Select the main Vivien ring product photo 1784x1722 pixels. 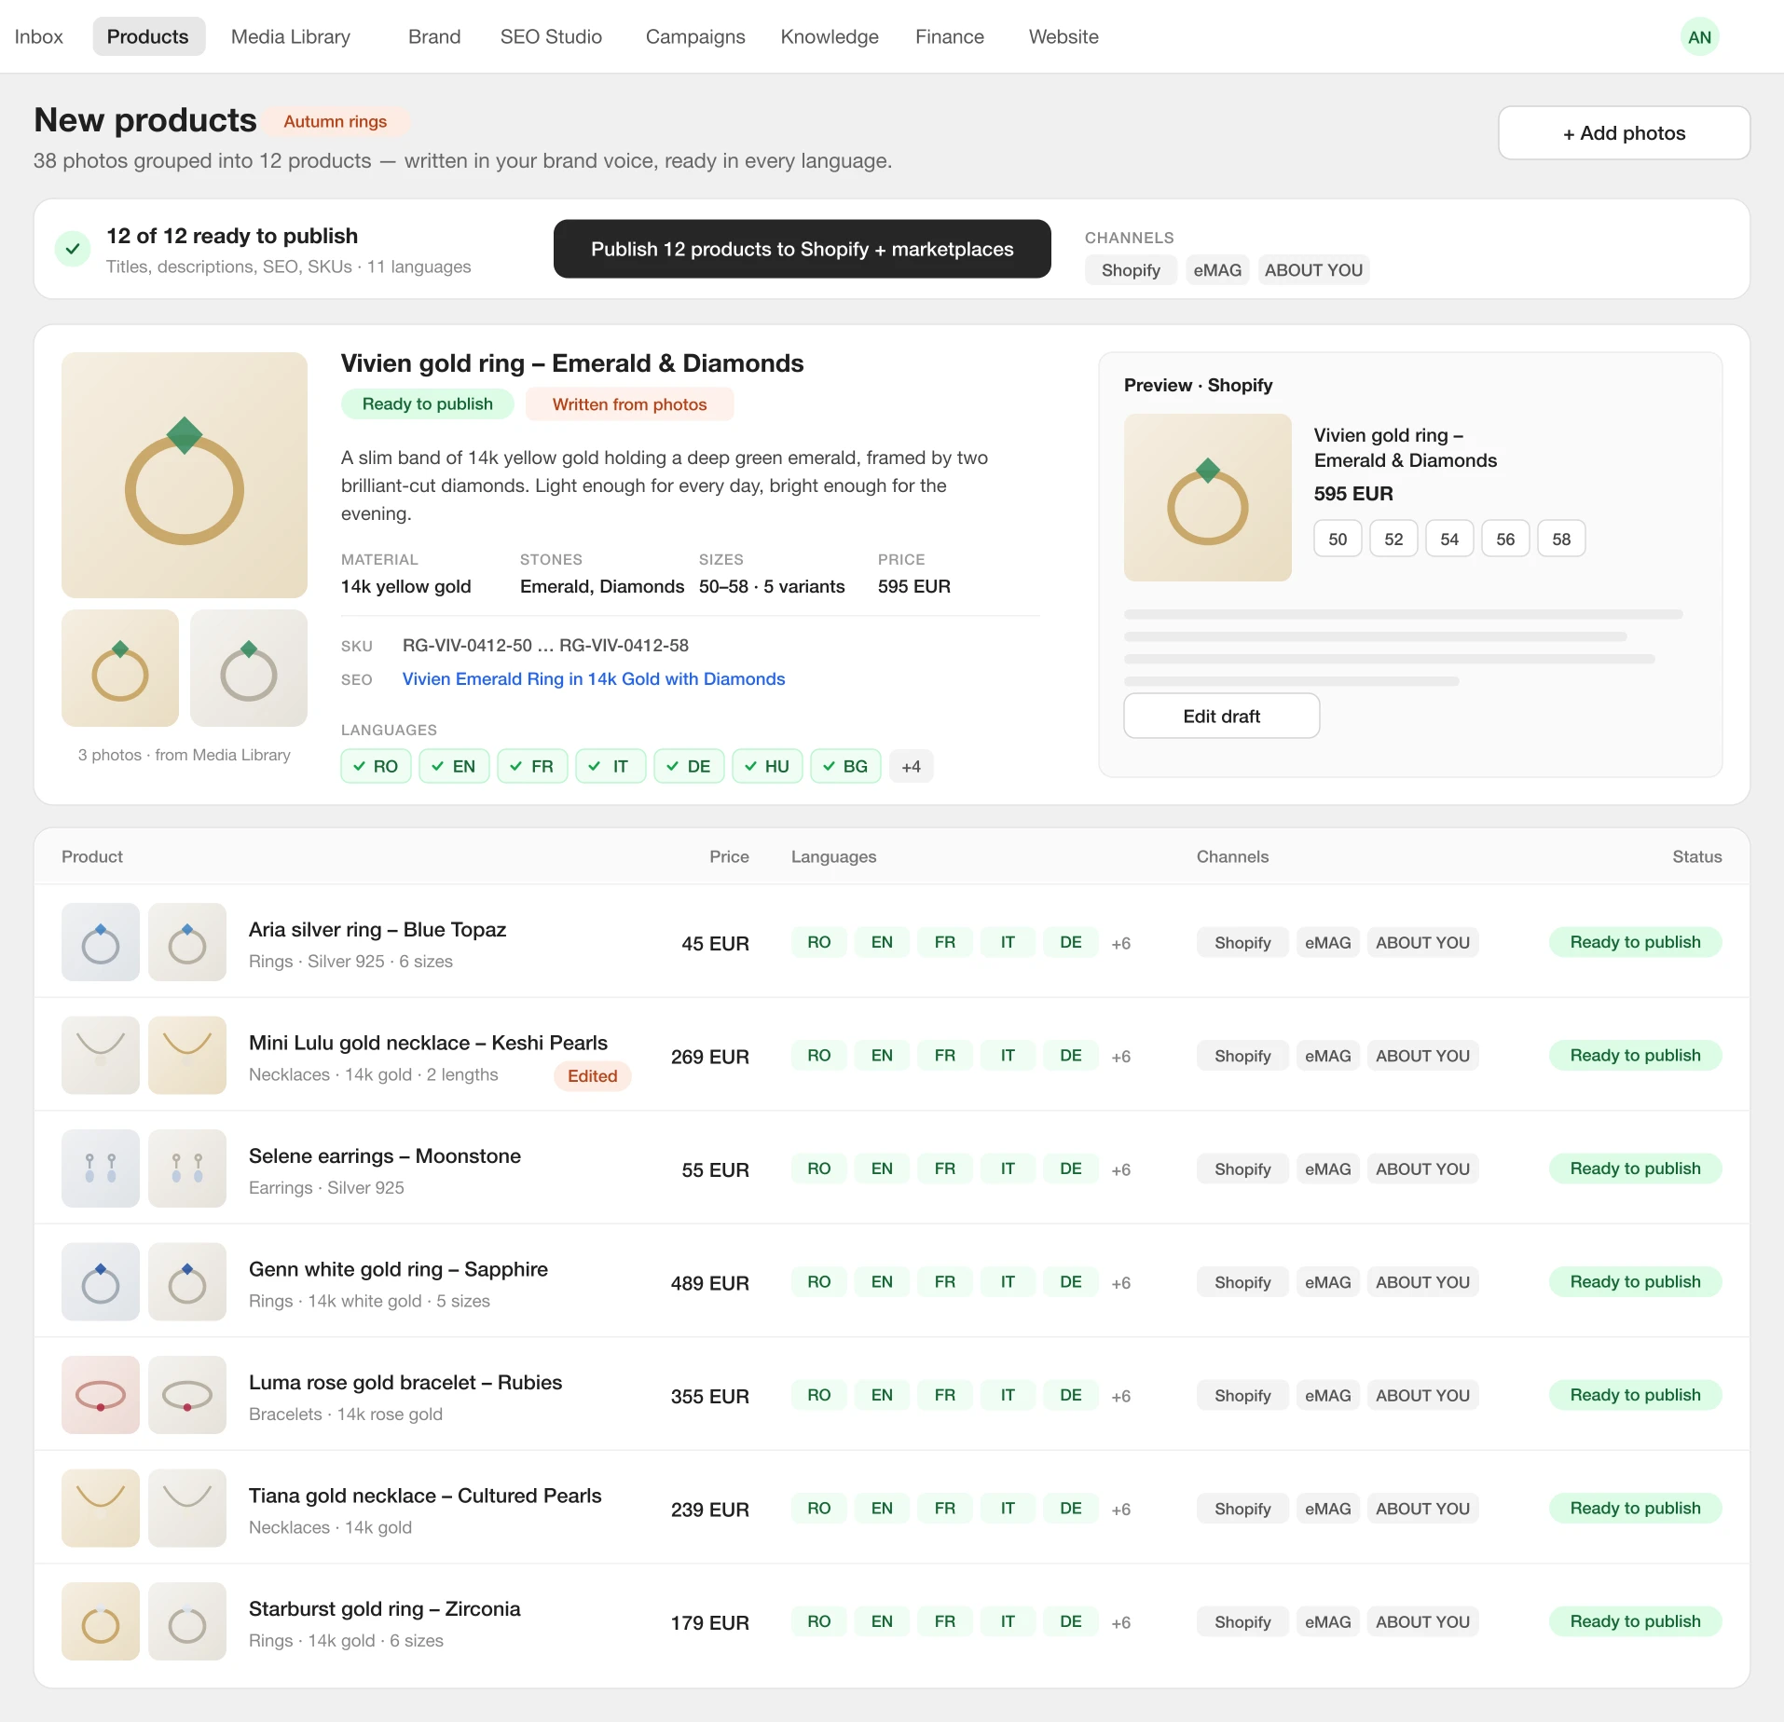point(185,475)
